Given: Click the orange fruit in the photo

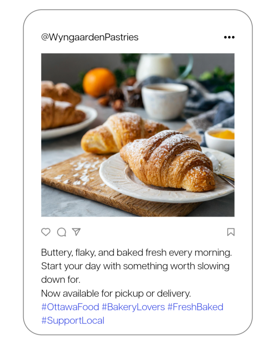Looking at the screenshot, I should point(99,82).
